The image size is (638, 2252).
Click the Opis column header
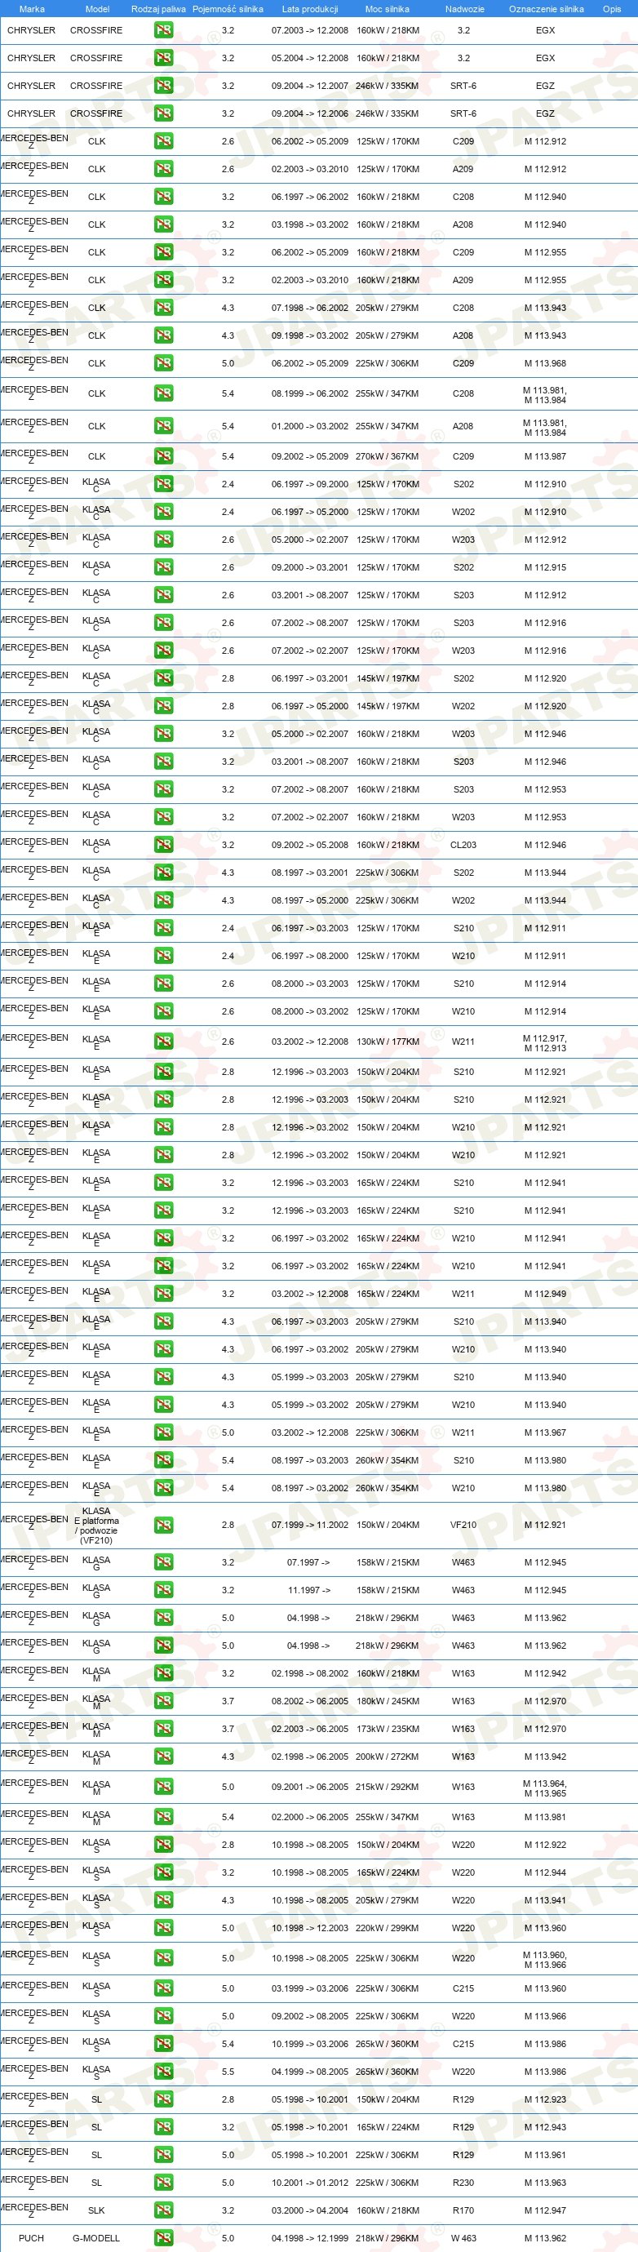612,9
